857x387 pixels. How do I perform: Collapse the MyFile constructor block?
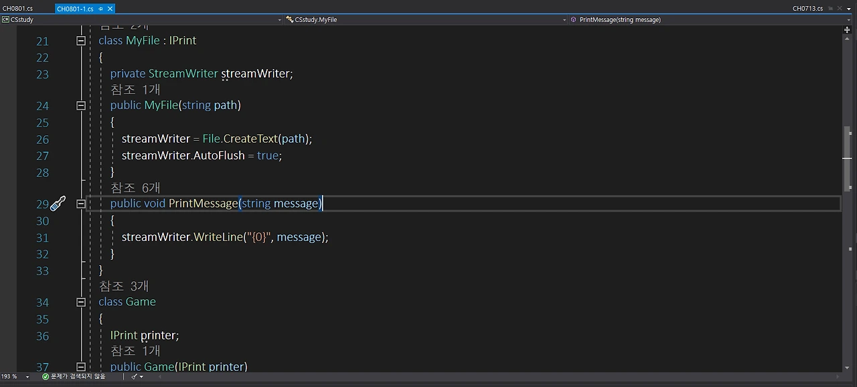(x=81, y=106)
